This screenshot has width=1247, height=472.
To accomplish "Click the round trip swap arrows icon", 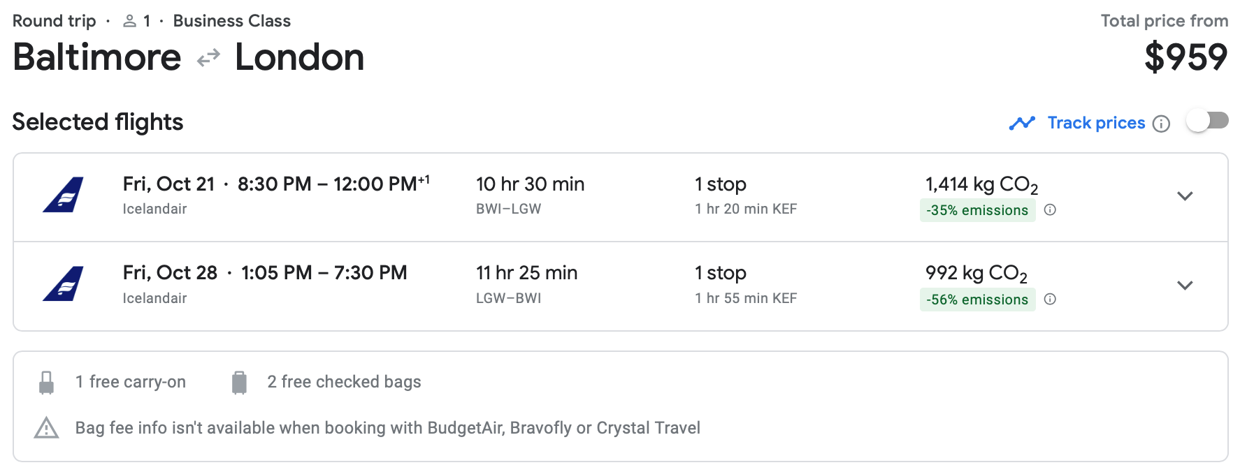I will [208, 58].
